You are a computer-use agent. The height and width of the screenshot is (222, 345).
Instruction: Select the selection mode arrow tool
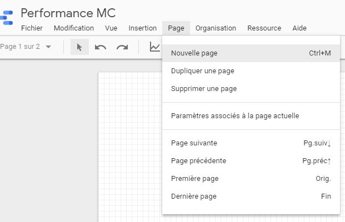tap(79, 47)
